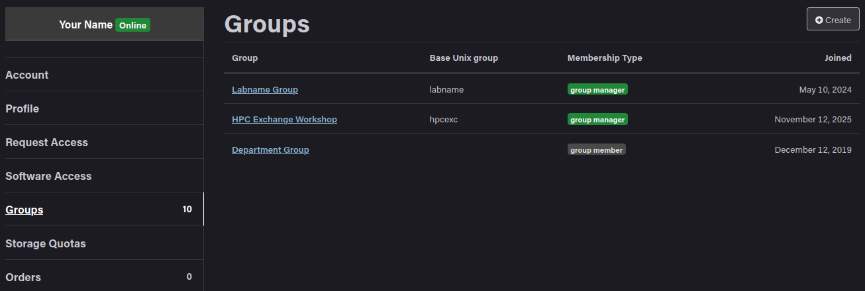This screenshot has height=291, width=865.
Task: Click the Create group button
Action: pyautogui.click(x=833, y=19)
